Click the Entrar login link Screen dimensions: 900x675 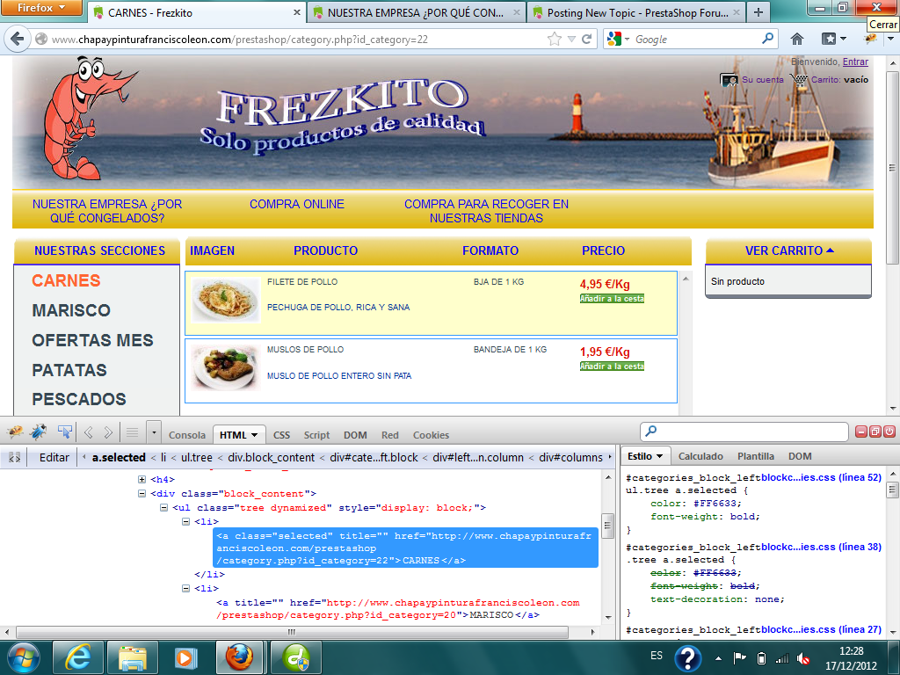point(855,62)
